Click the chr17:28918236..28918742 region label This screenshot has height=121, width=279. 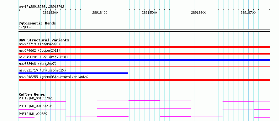coord(41,7)
